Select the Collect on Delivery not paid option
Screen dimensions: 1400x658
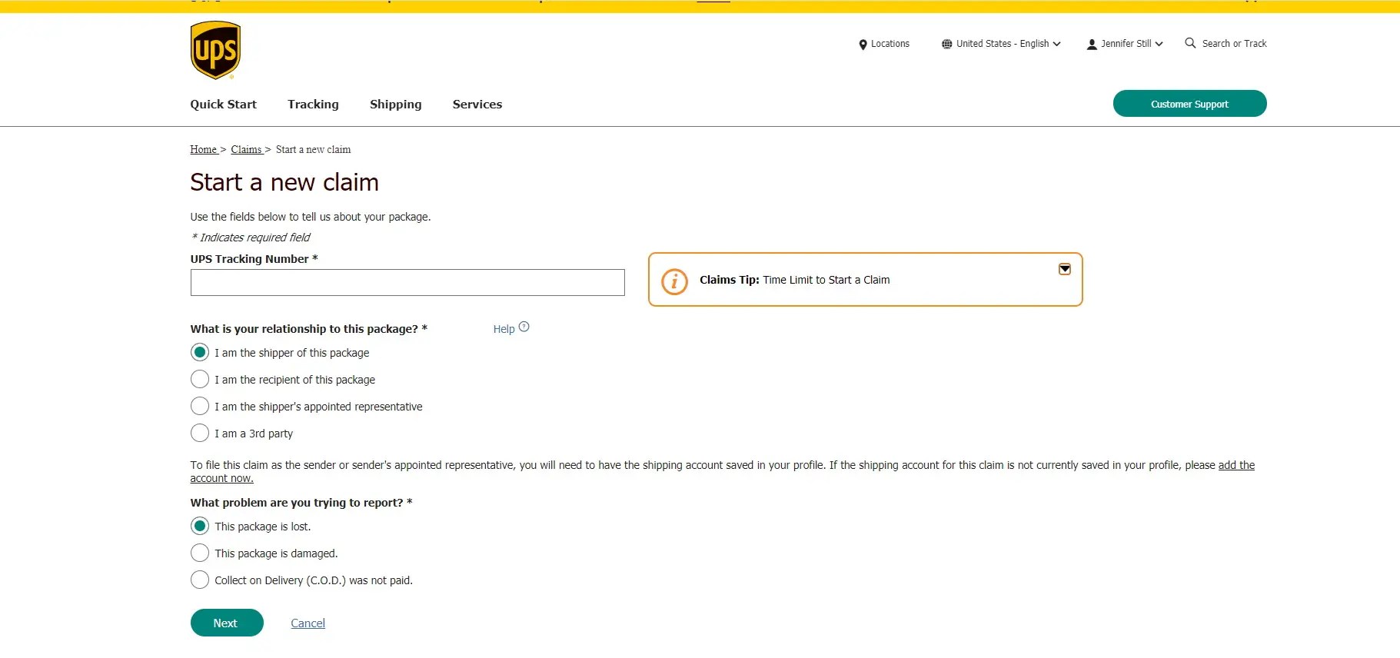pos(199,580)
